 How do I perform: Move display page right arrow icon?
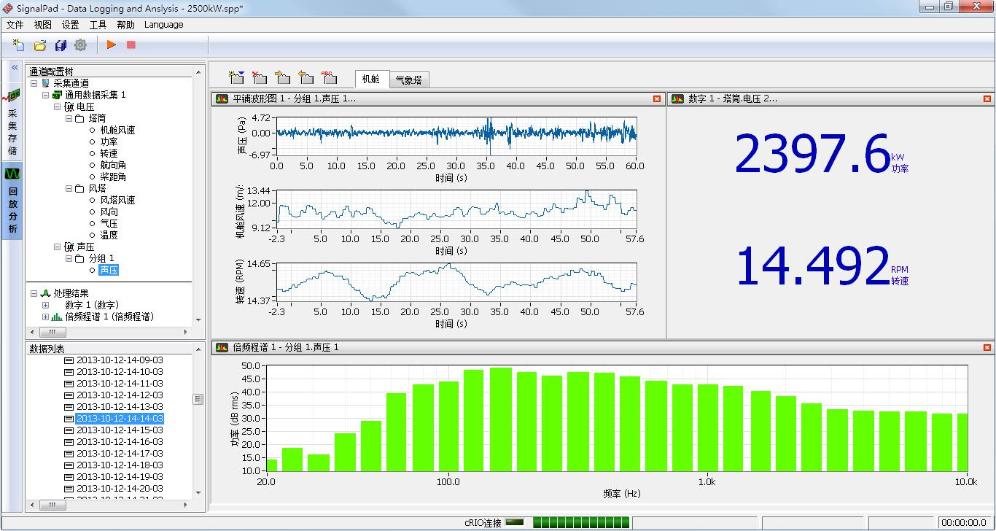pos(282,77)
